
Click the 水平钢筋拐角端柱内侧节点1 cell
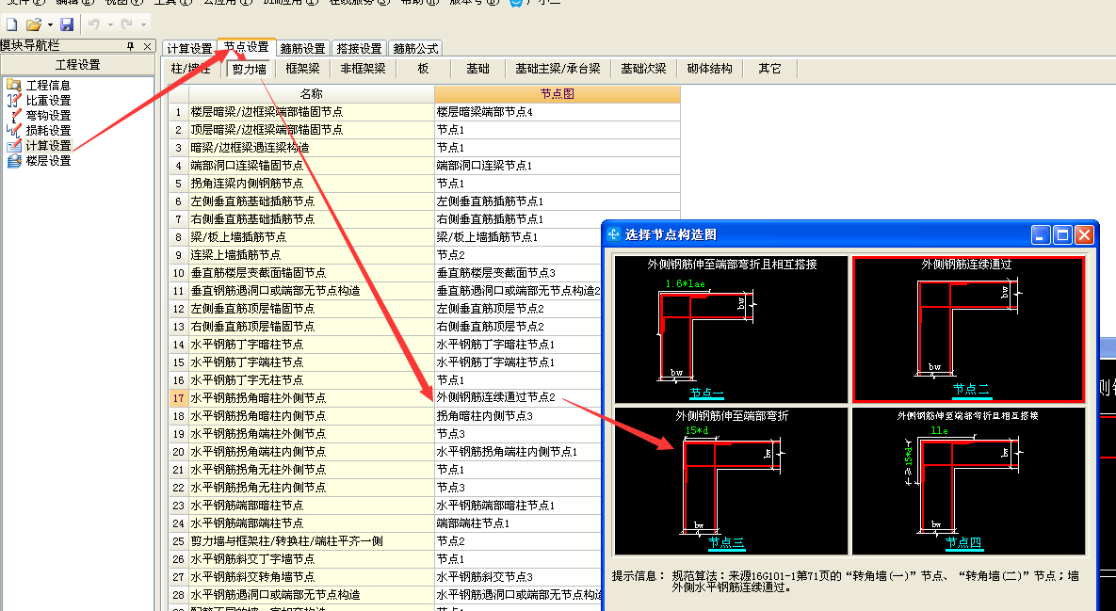click(x=518, y=452)
